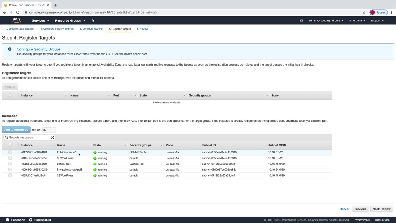Click the AWS logo home icon
Image resolution: width=396 pixels, height=223 pixels.
[16, 20]
